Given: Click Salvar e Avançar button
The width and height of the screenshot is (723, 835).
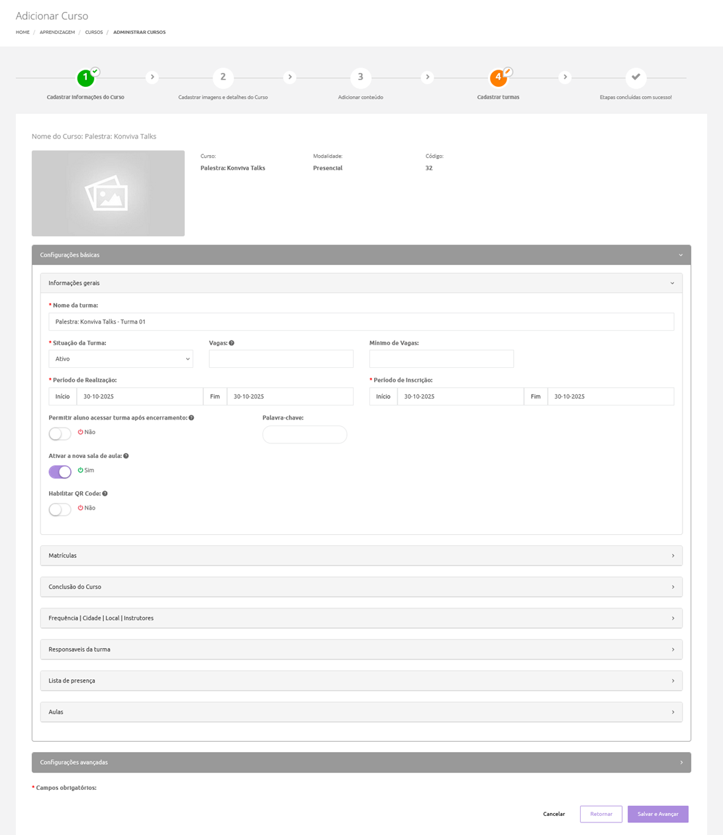Looking at the screenshot, I should point(657,814).
